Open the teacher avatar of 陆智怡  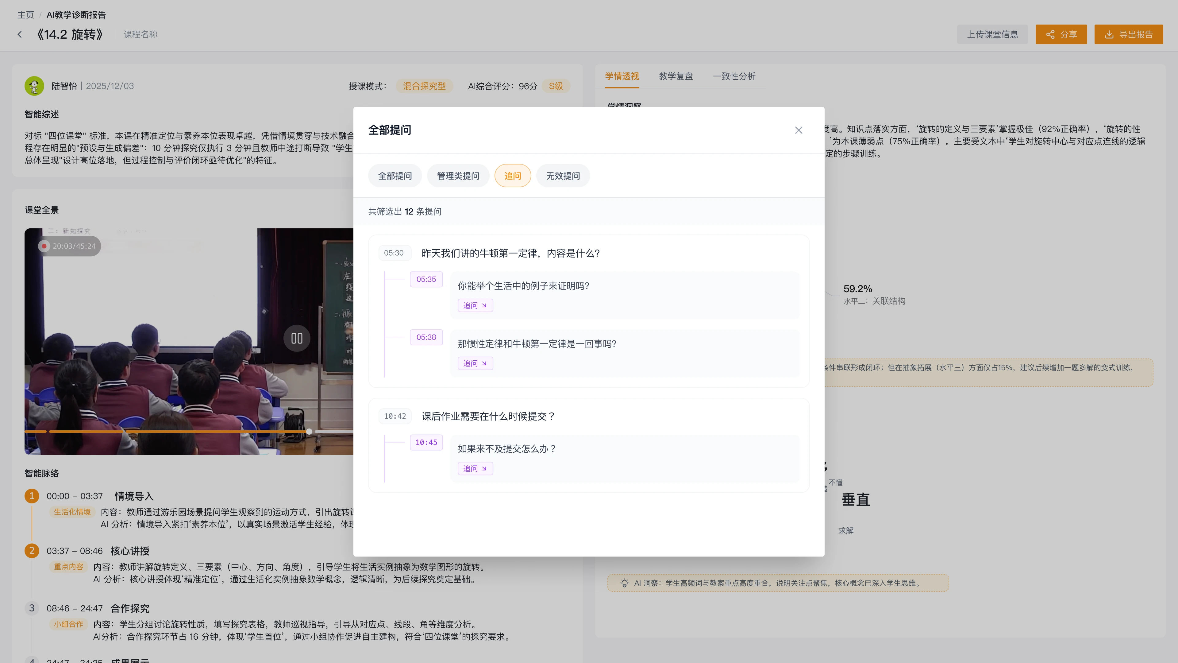(x=34, y=86)
